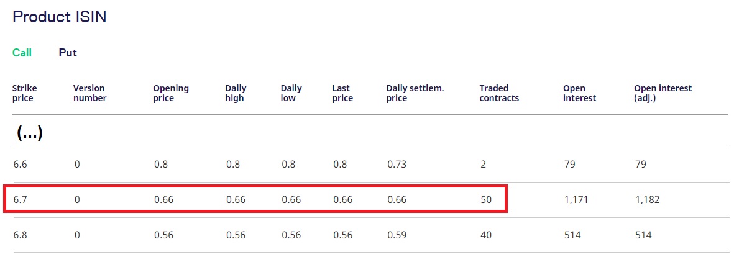Sort by Opening price column header
Screen dimensions: 734x262
[171, 93]
